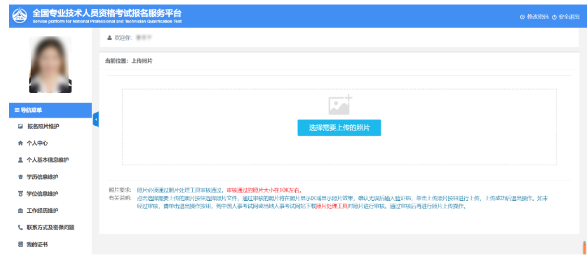Click the hamburger icon of 导航菜单

click(x=17, y=110)
